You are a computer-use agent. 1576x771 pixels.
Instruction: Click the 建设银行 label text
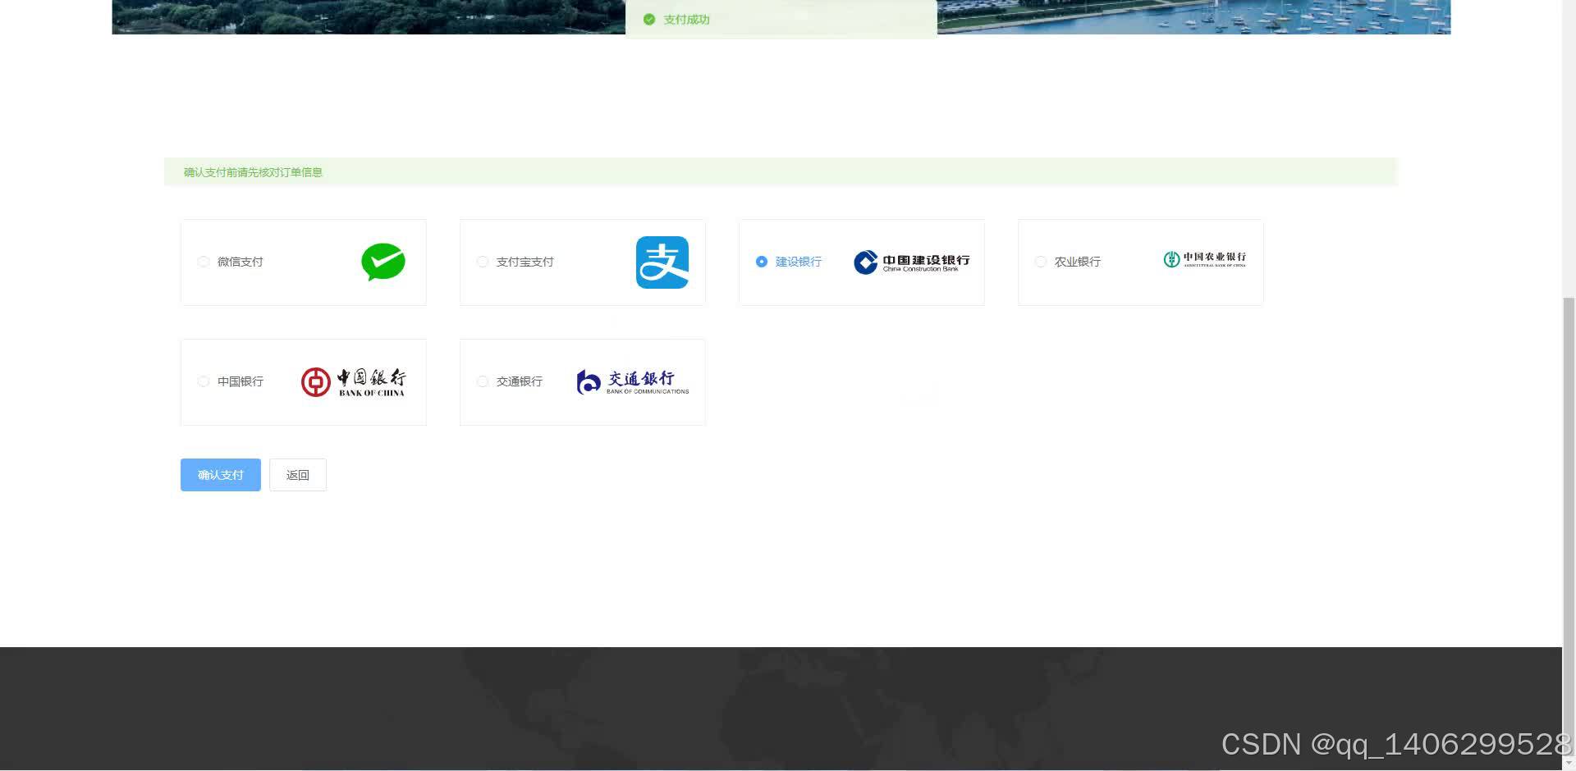pos(799,262)
